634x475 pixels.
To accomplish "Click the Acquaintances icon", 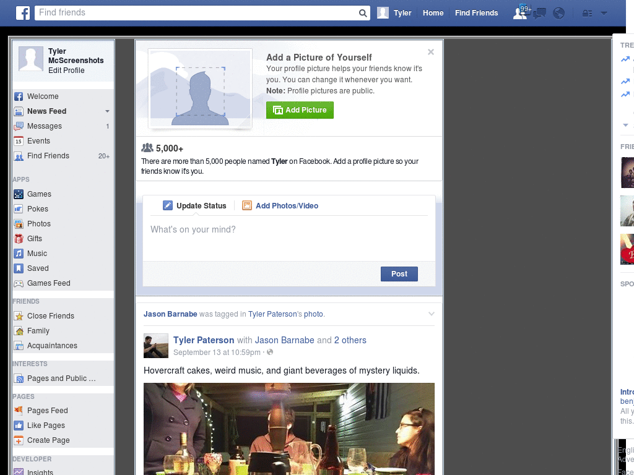I will tap(19, 346).
